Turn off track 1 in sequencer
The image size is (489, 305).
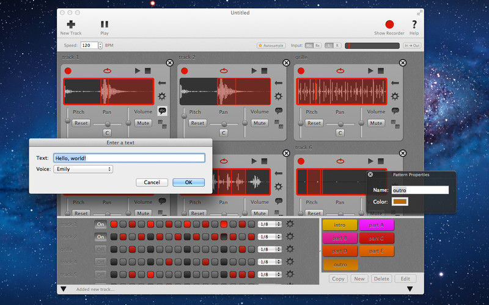coord(100,224)
